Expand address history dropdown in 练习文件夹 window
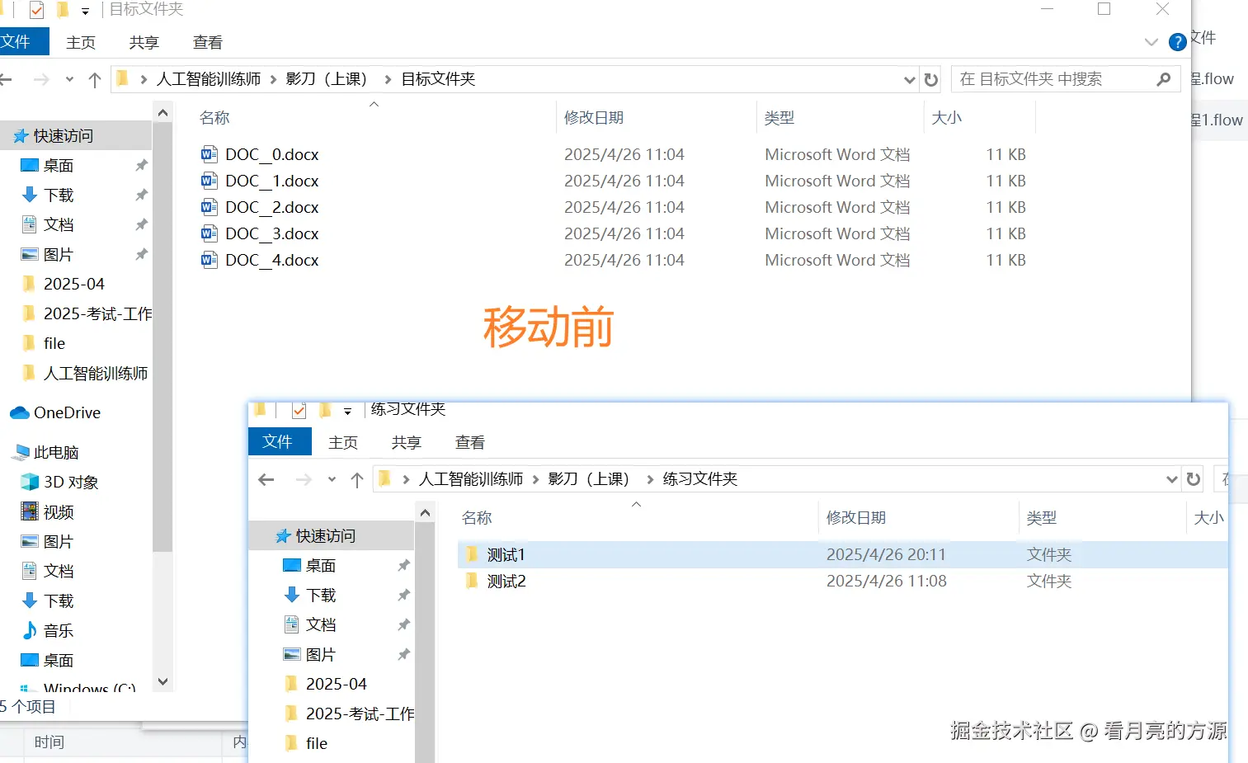Viewport: 1248px width, 763px height. (x=1171, y=479)
